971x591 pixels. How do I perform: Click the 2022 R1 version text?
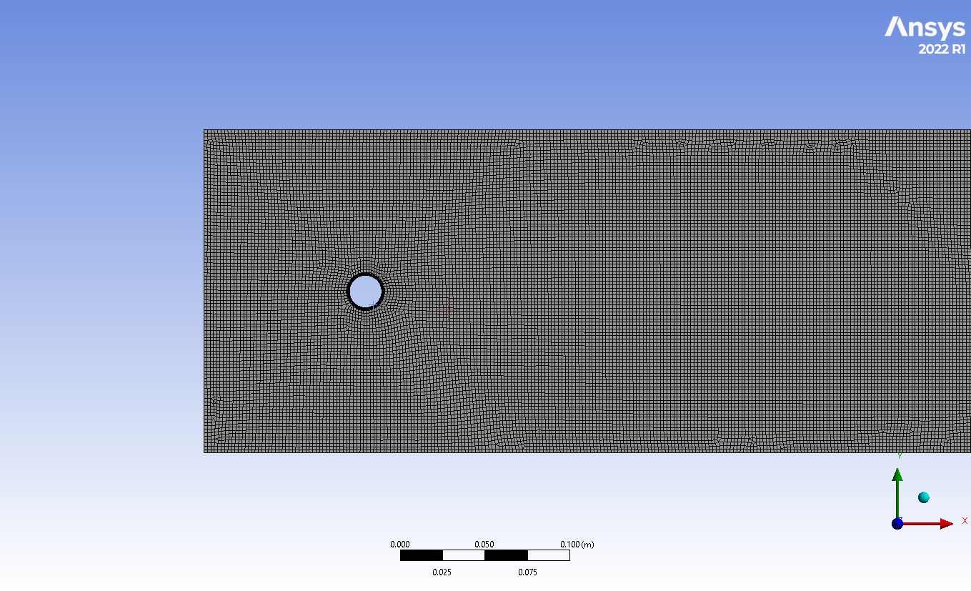(941, 49)
